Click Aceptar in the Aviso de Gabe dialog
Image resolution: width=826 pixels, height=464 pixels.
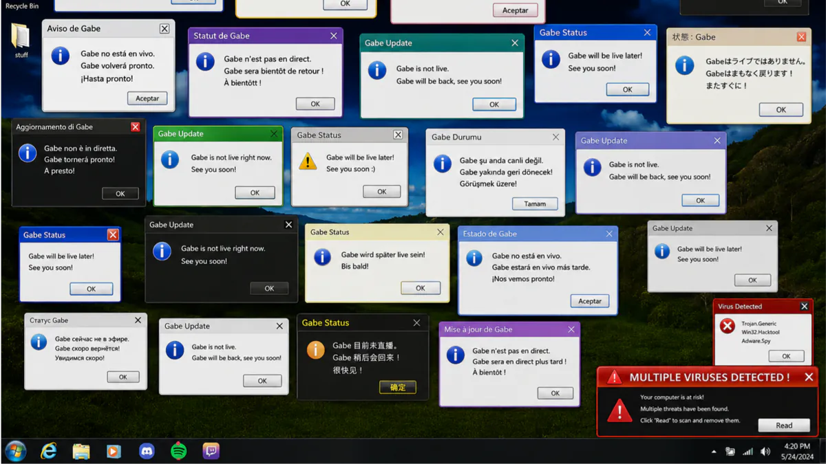click(147, 98)
